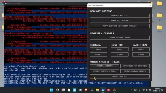Enable Edge PDF

pyautogui.click(x=120, y=49)
